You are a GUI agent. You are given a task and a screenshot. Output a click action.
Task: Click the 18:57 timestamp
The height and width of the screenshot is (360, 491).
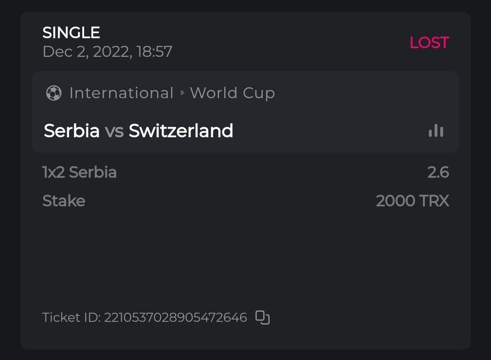click(x=155, y=52)
